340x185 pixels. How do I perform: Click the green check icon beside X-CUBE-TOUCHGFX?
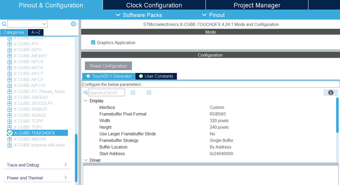coord(10,133)
